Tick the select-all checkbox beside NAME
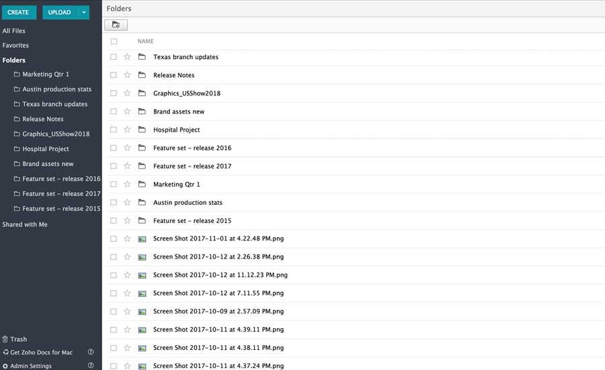605x370 pixels. (114, 41)
